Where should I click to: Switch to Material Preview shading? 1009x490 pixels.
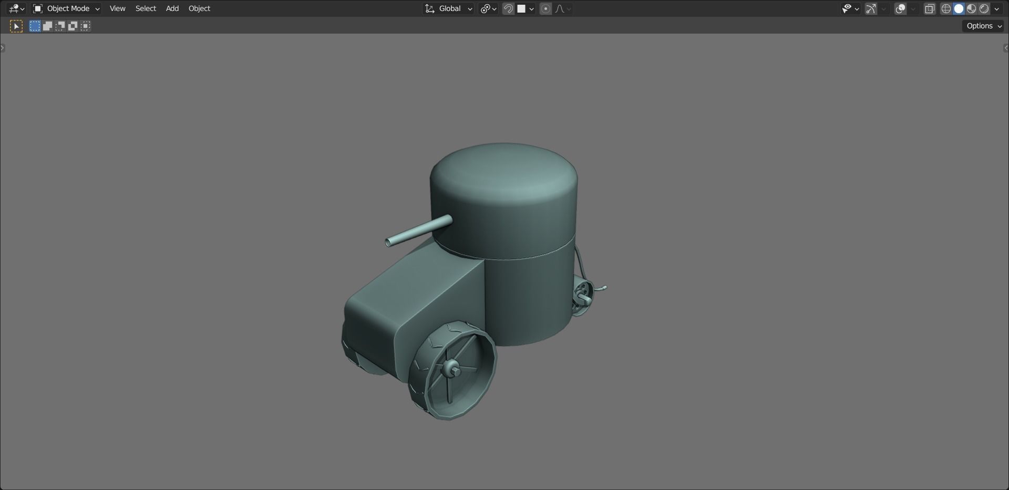pos(971,8)
